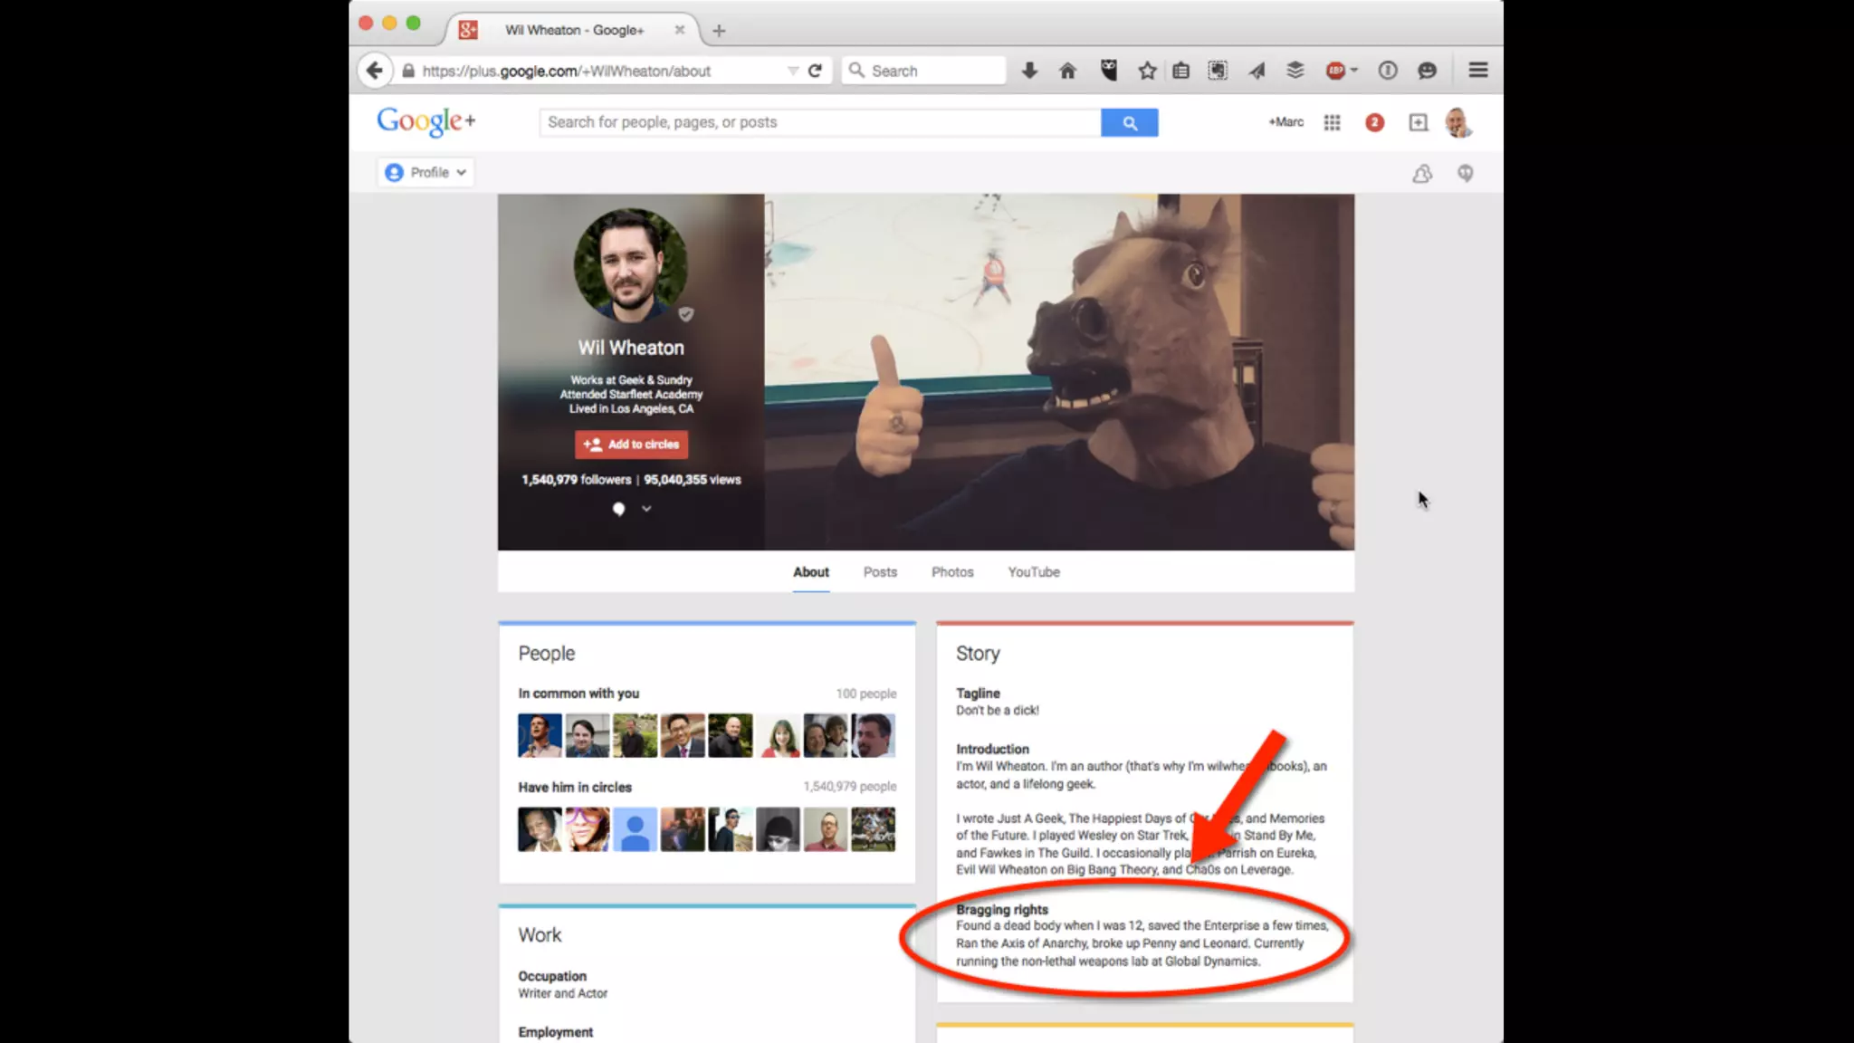Expand the chevron under follower count

coord(646,509)
